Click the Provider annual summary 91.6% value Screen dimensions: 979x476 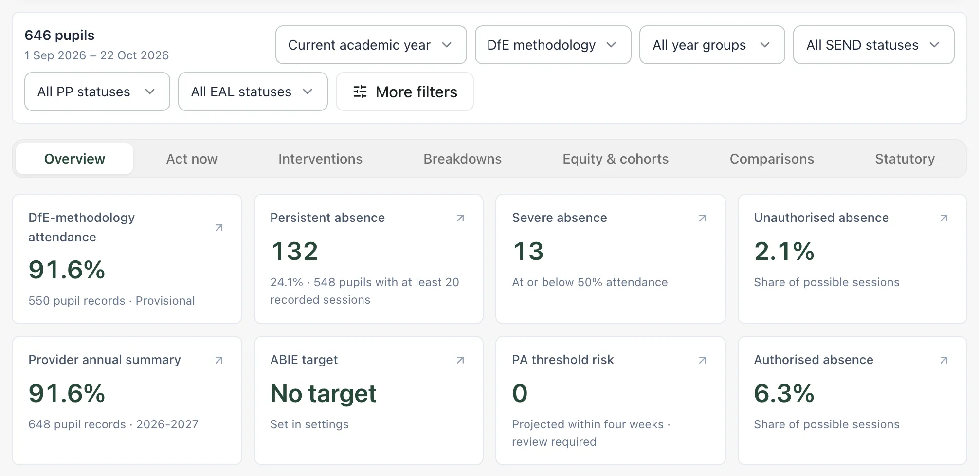[x=67, y=393]
